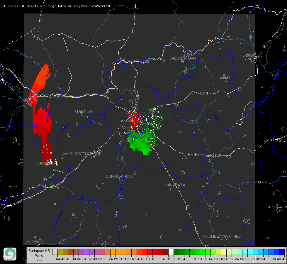Click the MISKOLC city label
Image resolution: width=287 pixels, height=264 pixels.
coord(254,55)
